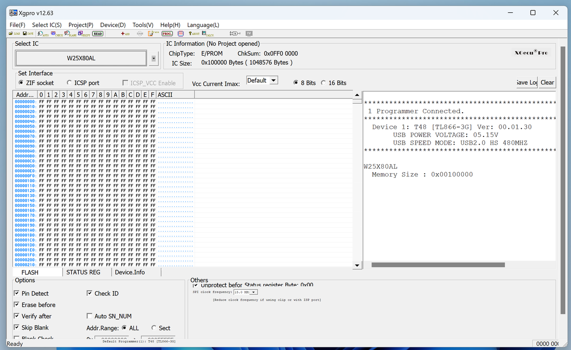571x350 pixels.
Task: Open Device(D) menu
Action: point(113,25)
